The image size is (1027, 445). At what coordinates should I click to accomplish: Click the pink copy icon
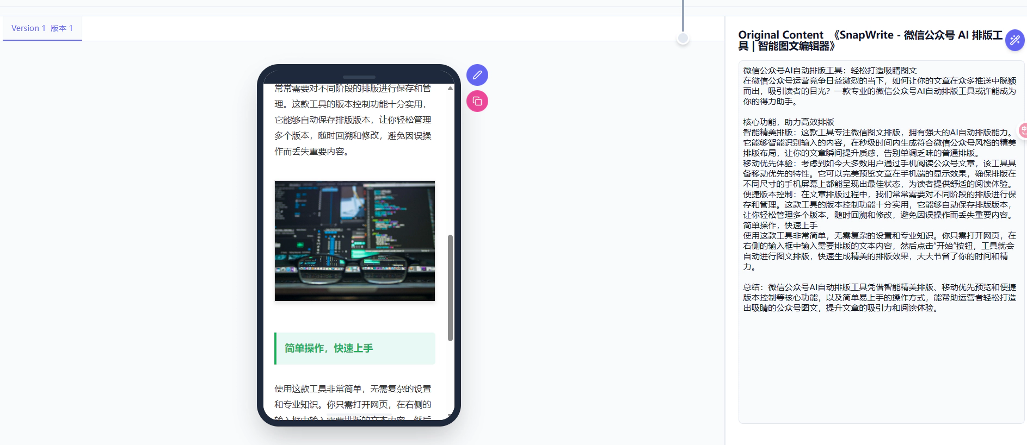coord(477,101)
